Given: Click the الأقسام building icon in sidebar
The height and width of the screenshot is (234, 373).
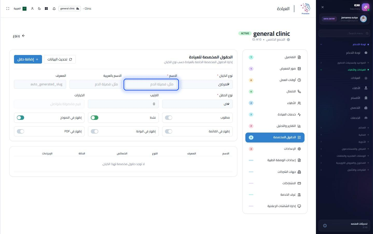Looking at the screenshot, I should point(366,98).
